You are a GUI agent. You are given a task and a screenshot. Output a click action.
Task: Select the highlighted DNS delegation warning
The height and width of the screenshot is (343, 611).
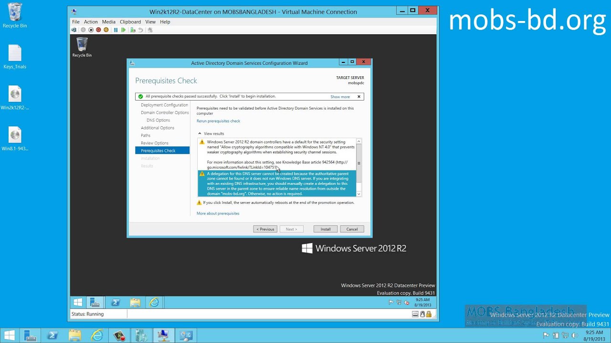[x=277, y=183]
